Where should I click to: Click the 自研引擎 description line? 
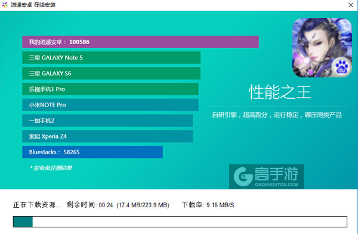pos(277,115)
